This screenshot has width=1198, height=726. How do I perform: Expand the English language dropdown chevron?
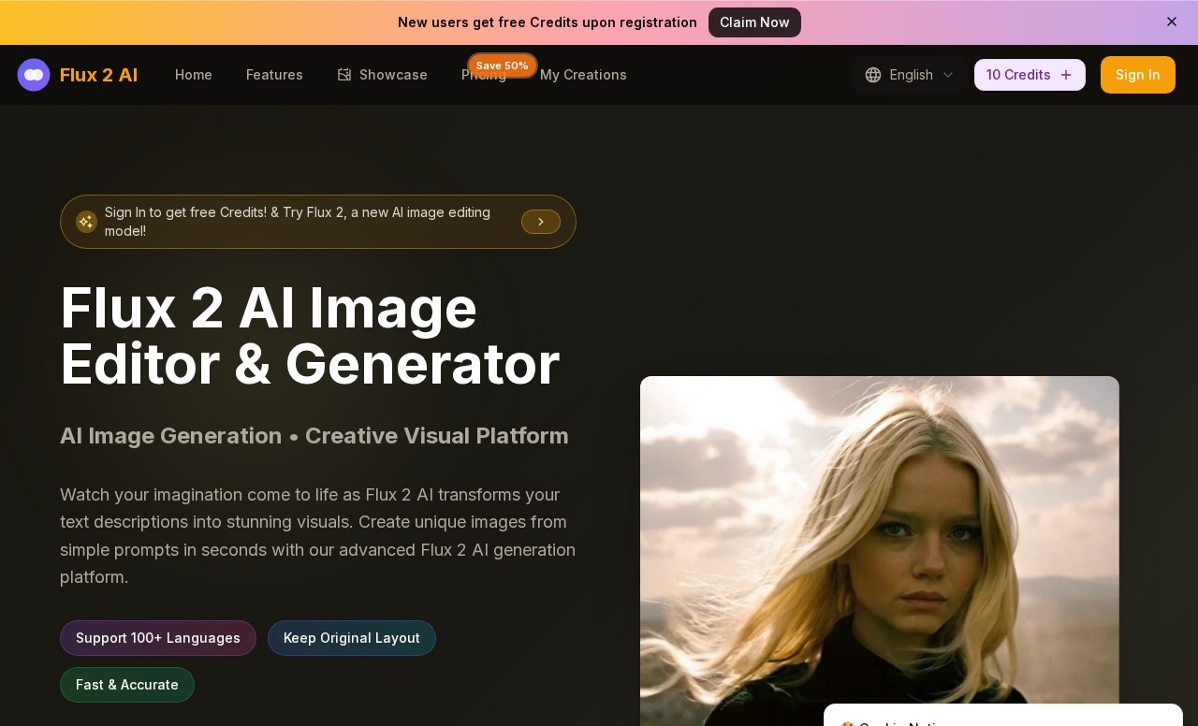pos(948,75)
